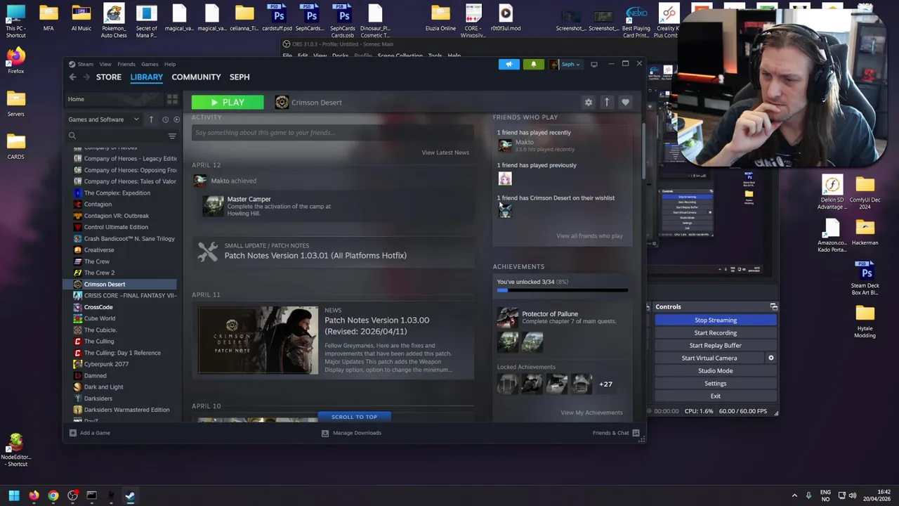Open View all friends who play
Image resolution: width=899 pixels, height=506 pixels.
coord(589,236)
